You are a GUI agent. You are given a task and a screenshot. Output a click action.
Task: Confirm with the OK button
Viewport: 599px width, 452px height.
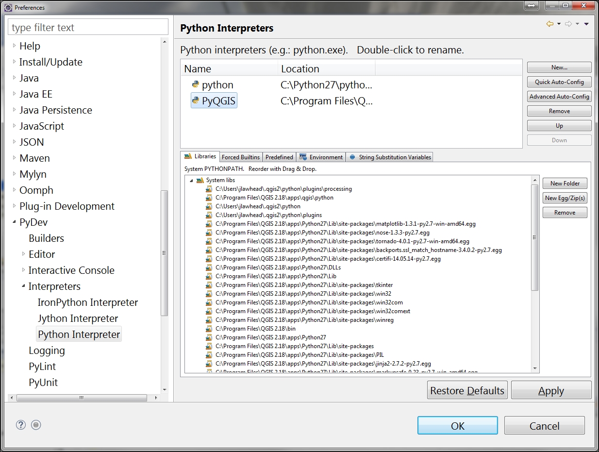click(458, 426)
